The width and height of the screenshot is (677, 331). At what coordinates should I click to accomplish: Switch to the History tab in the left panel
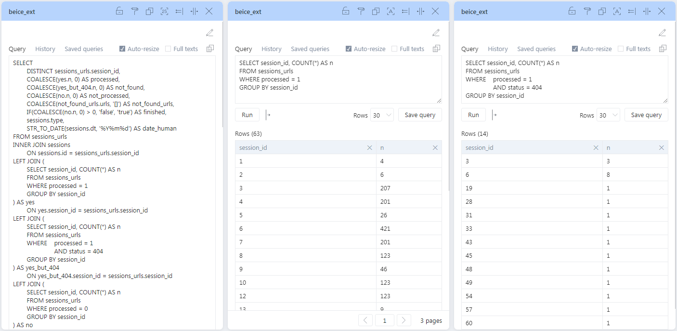click(45, 49)
